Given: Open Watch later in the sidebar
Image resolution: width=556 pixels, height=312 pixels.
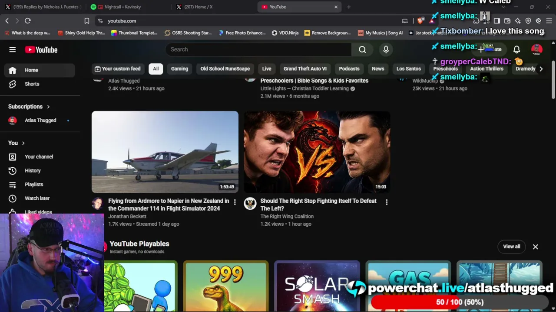Looking at the screenshot, I should [40, 198].
